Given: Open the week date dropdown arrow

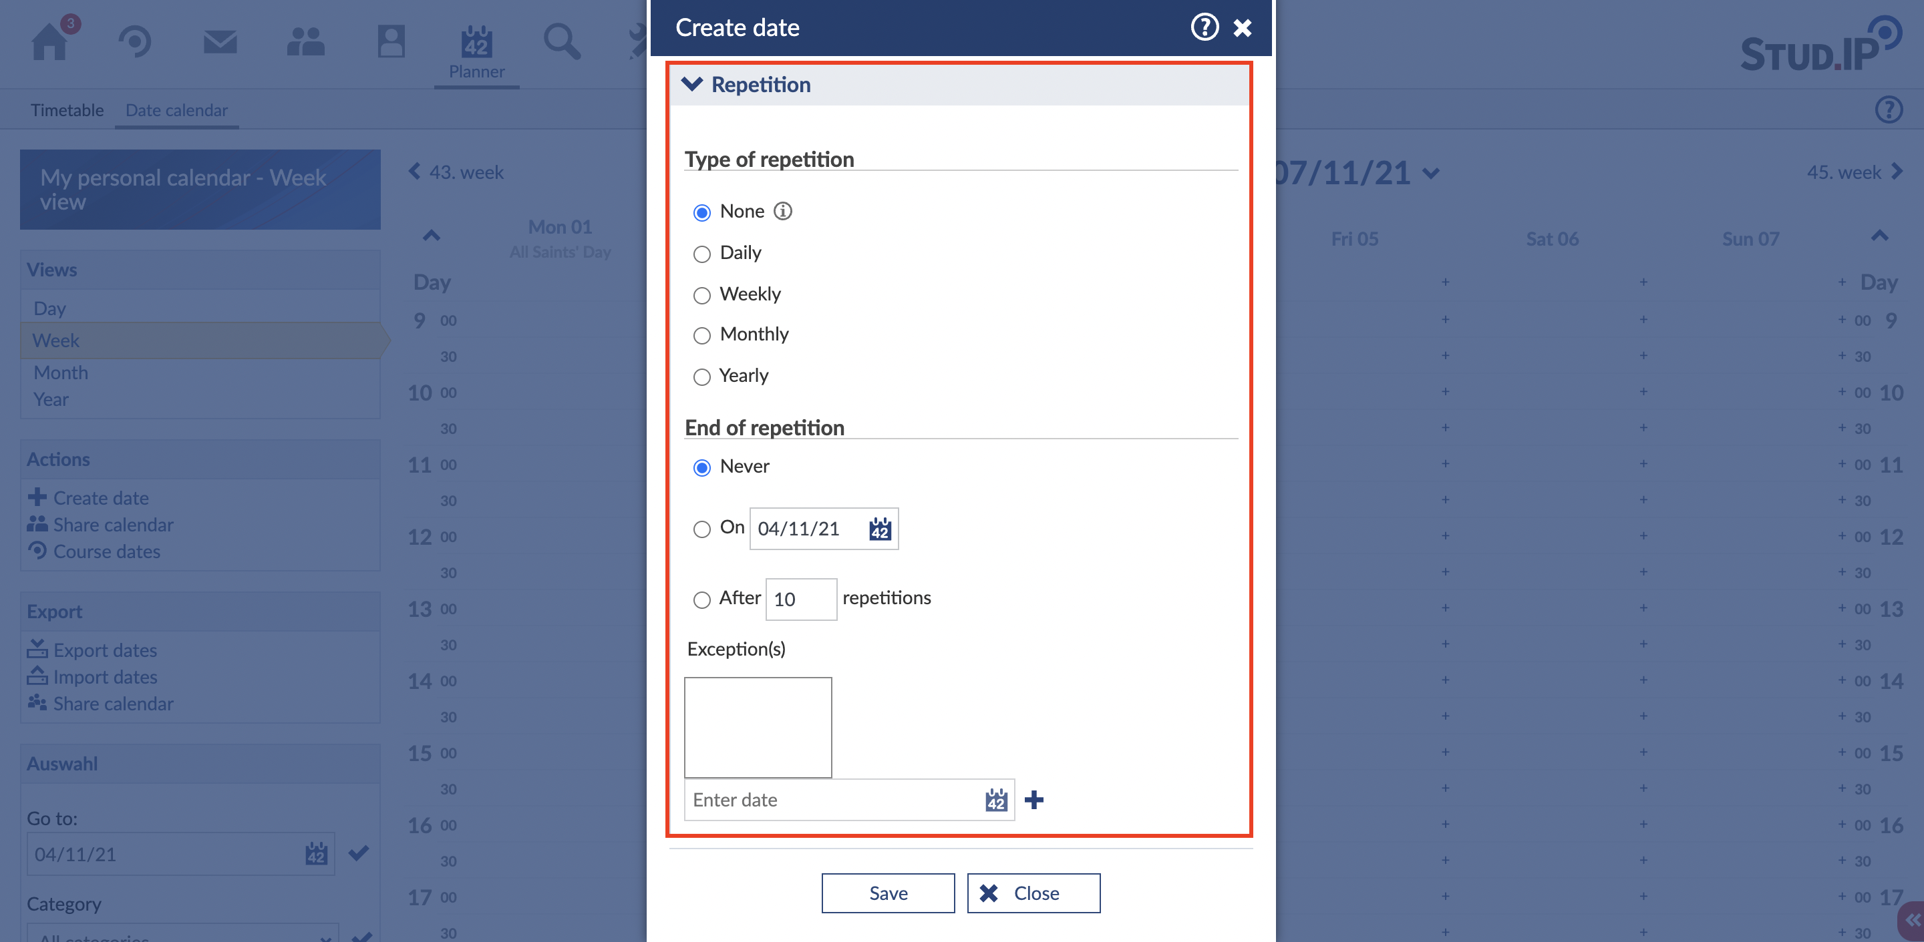Looking at the screenshot, I should 1430,174.
